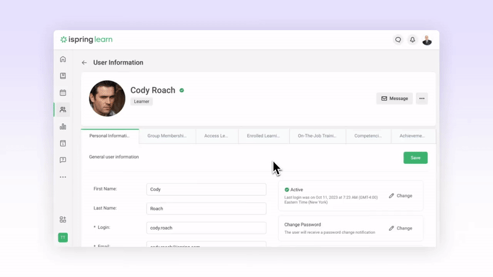Screen dimensions: 493x277
Task: Switch to the Group Membership tab
Action: pyautogui.click(x=167, y=136)
